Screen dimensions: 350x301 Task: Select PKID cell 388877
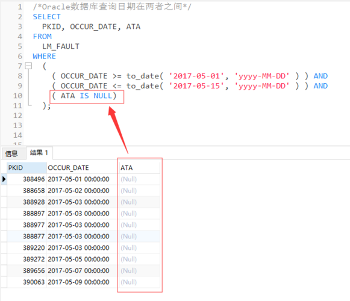pos(27,237)
